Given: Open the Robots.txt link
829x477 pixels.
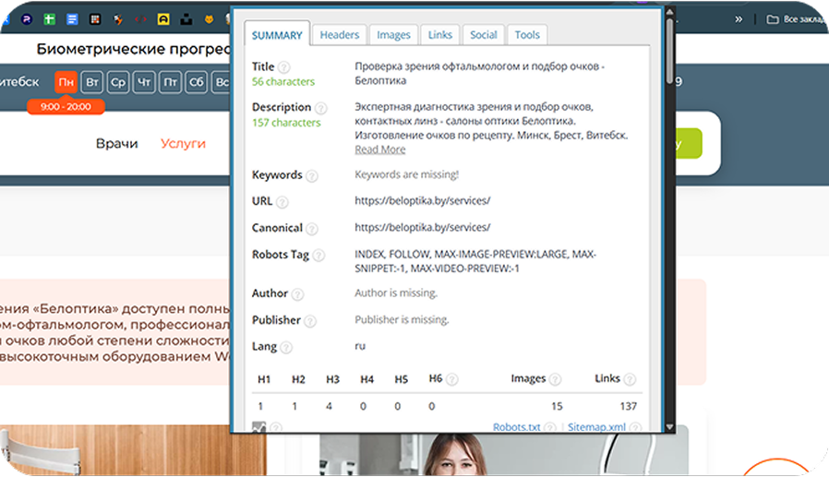Looking at the screenshot, I should (516, 427).
